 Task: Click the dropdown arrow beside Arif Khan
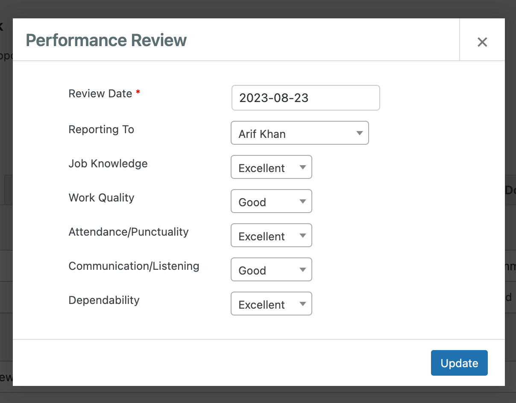[359, 133]
